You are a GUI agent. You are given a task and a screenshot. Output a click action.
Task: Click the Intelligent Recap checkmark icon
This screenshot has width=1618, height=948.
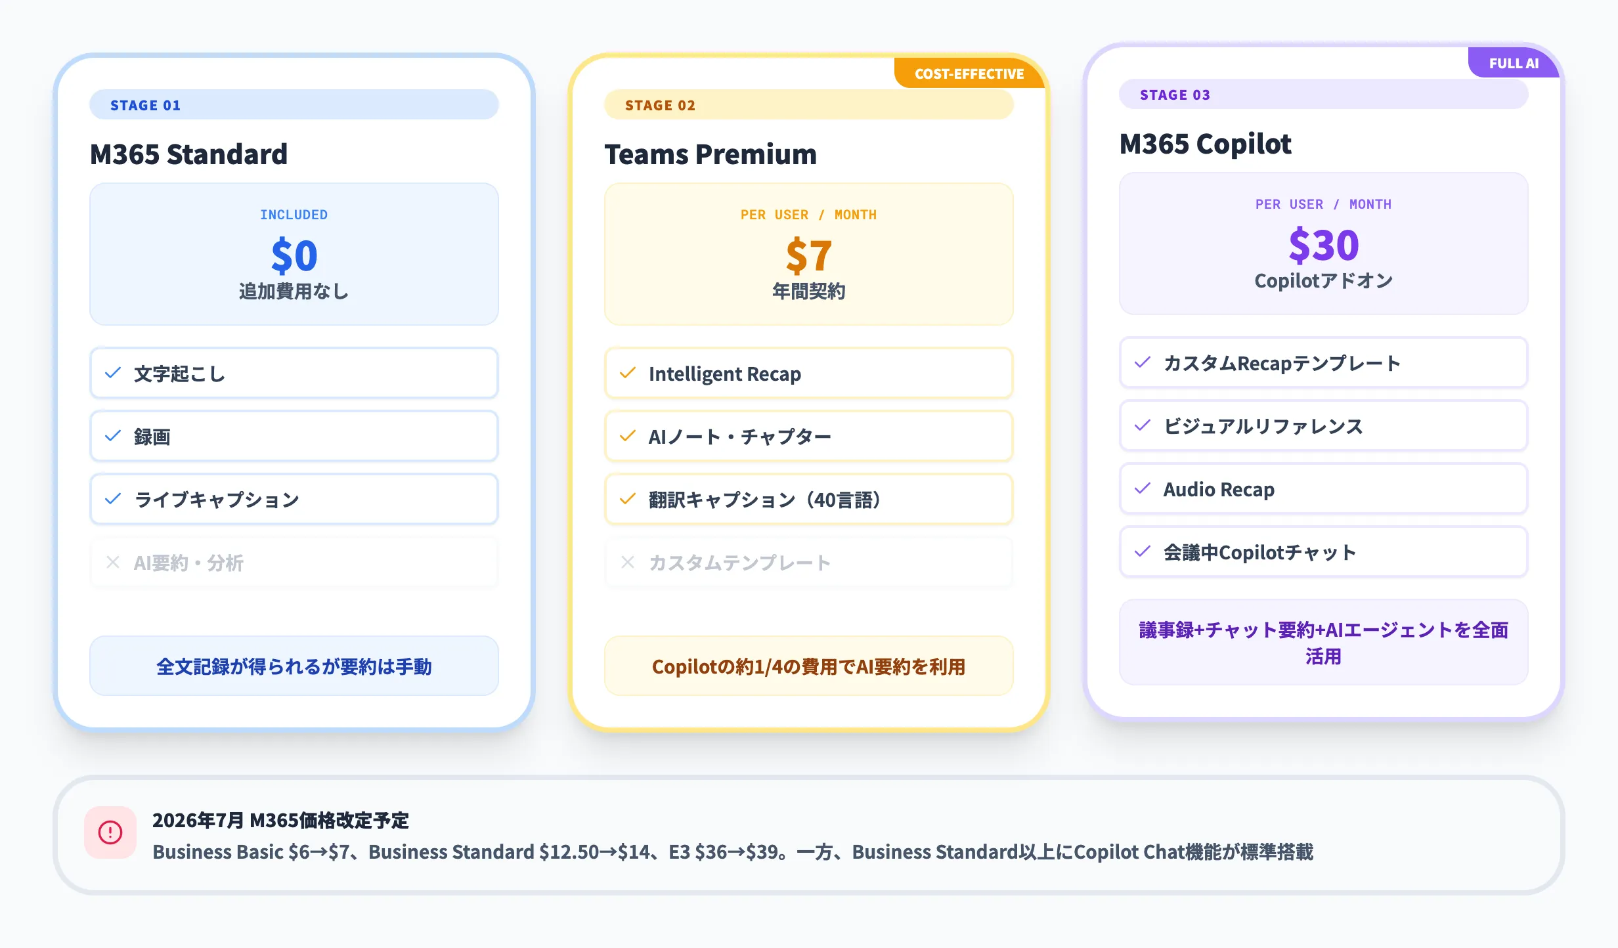point(628,373)
